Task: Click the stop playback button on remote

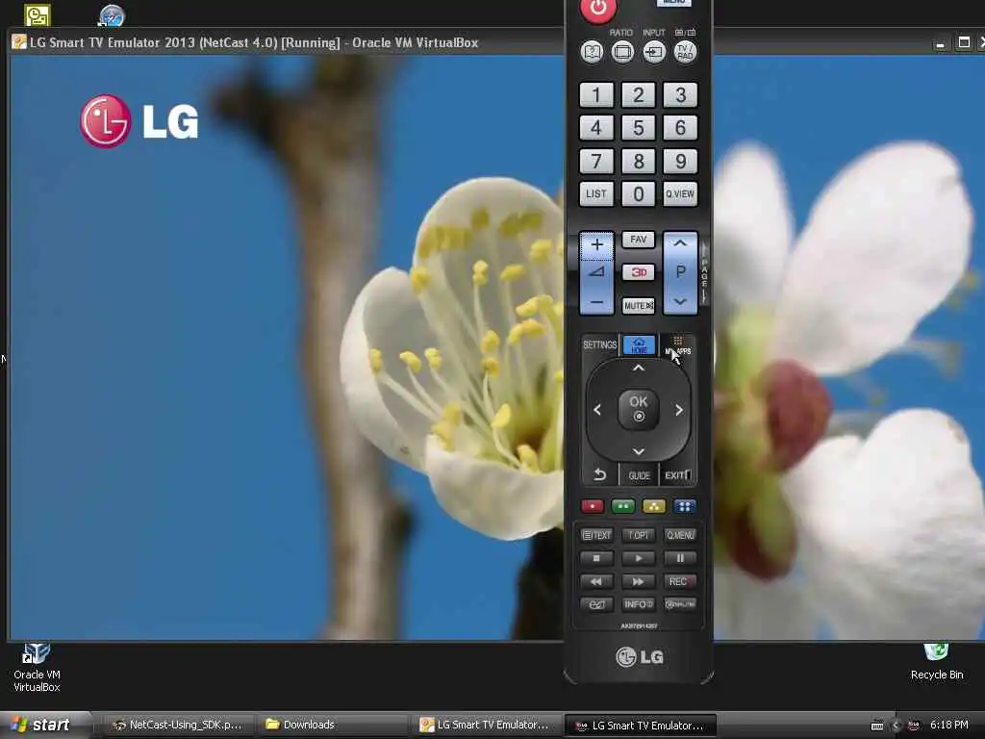Action: (x=596, y=558)
